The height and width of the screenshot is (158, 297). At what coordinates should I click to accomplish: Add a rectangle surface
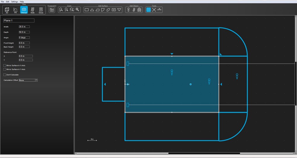click(x=87, y=10)
